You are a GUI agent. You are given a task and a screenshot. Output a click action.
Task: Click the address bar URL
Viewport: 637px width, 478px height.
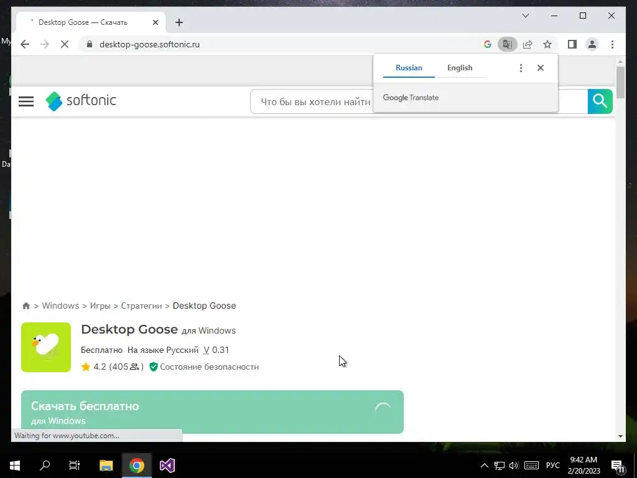pos(149,44)
